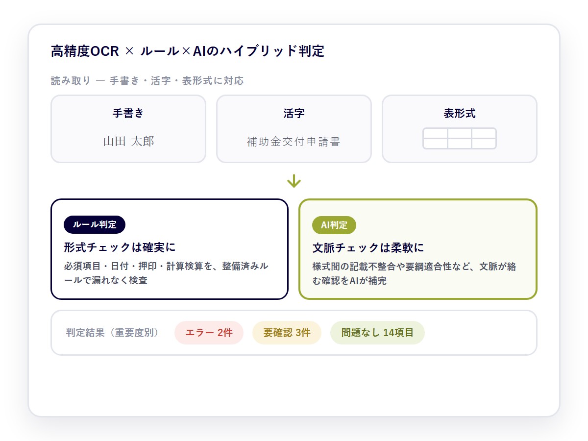Image resolution: width=588 pixels, height=441 pixels.
Task: Click the 活字 card
Action: click(x=294, y=129)
